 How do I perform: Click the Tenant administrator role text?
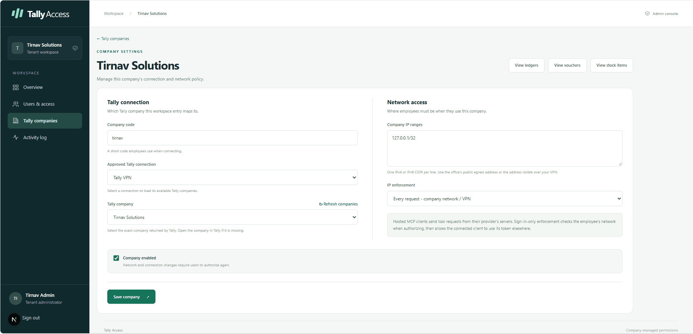44,303
